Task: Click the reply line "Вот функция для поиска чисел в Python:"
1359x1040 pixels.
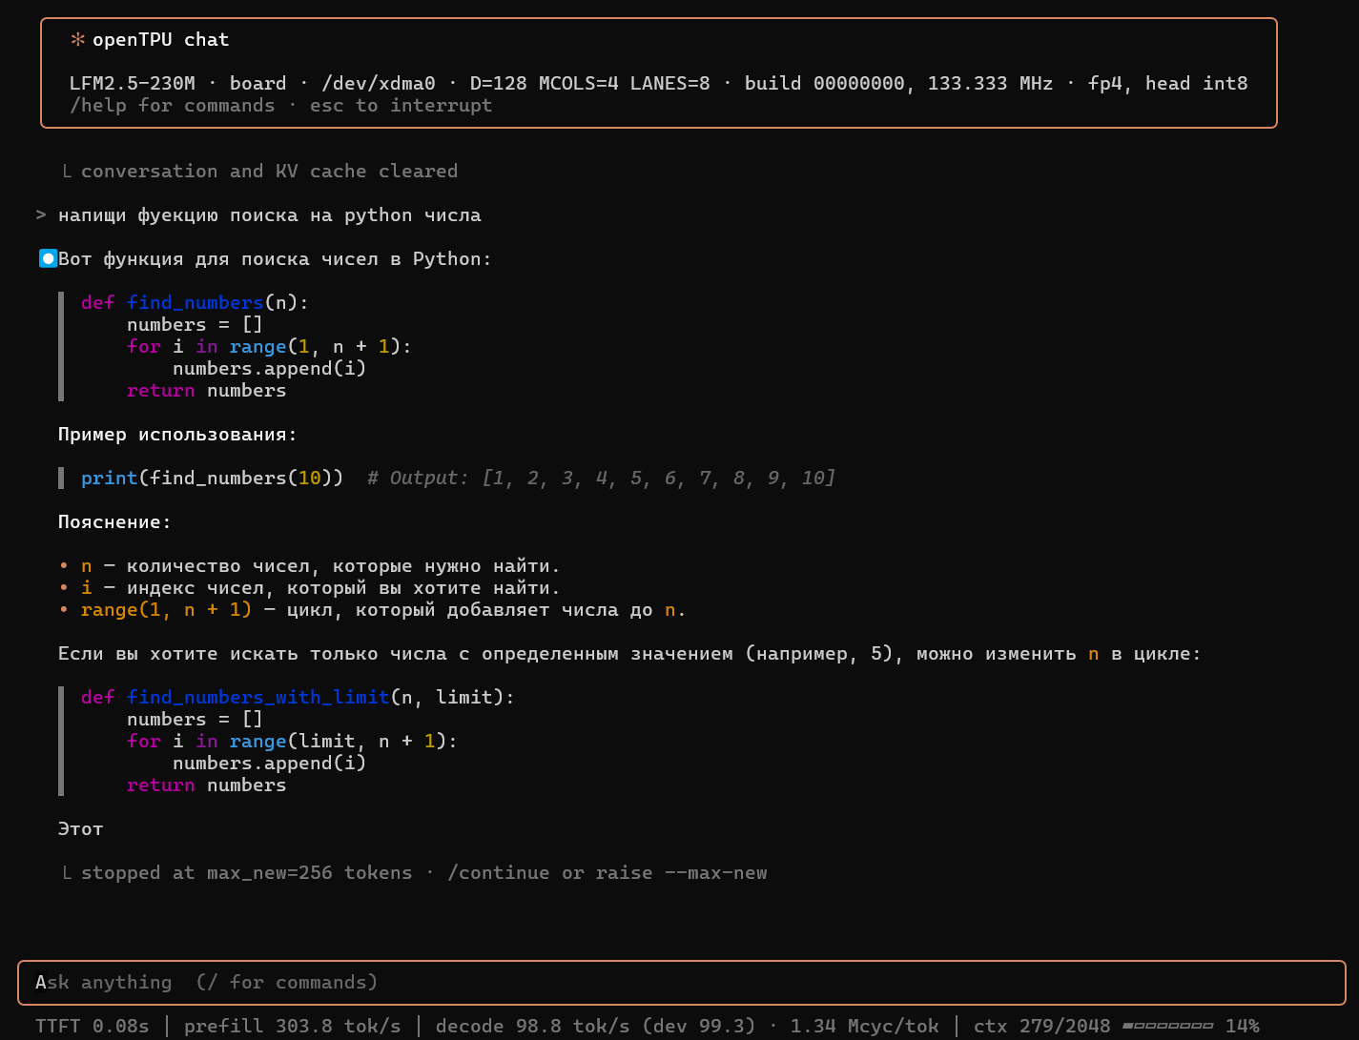Action: pyautogui.click(x=276, y=259)
